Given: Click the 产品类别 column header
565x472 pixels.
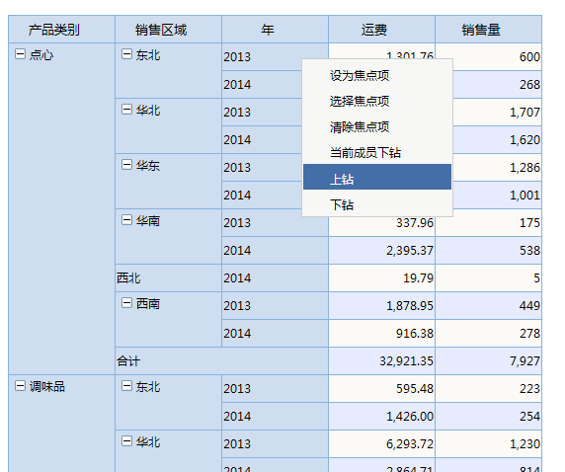Looking at the screenshot, I should [61, 30].
